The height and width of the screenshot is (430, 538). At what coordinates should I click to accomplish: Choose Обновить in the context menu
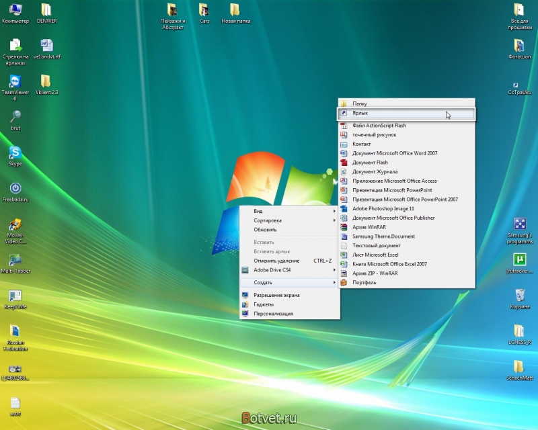tap(290, 230)
